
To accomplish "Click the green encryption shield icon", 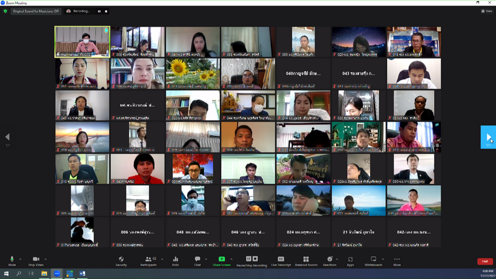I will (x=5, y=11).
